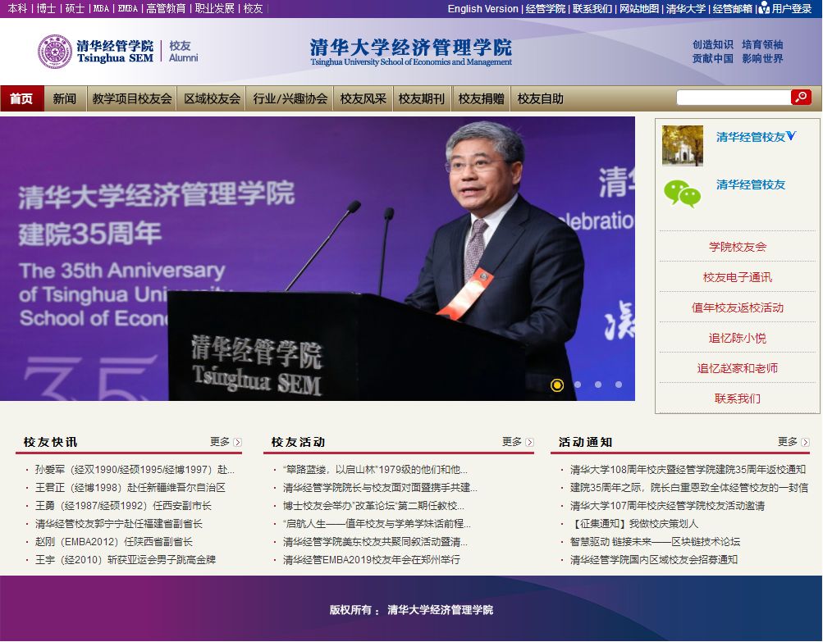The width and height of the screenshot is (823, 642).
Task: Open 联系我们 in the sidebar
Action: coord(738,398)
